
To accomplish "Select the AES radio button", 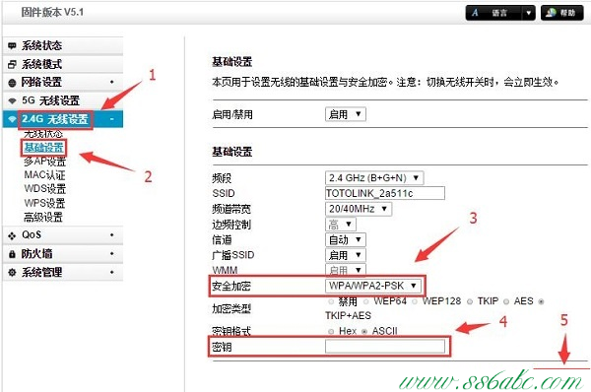I will (x=506, y=301).
